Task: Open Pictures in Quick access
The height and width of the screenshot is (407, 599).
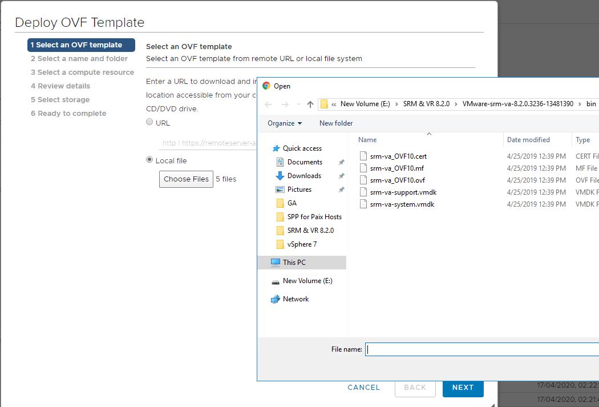Action: 299,190
